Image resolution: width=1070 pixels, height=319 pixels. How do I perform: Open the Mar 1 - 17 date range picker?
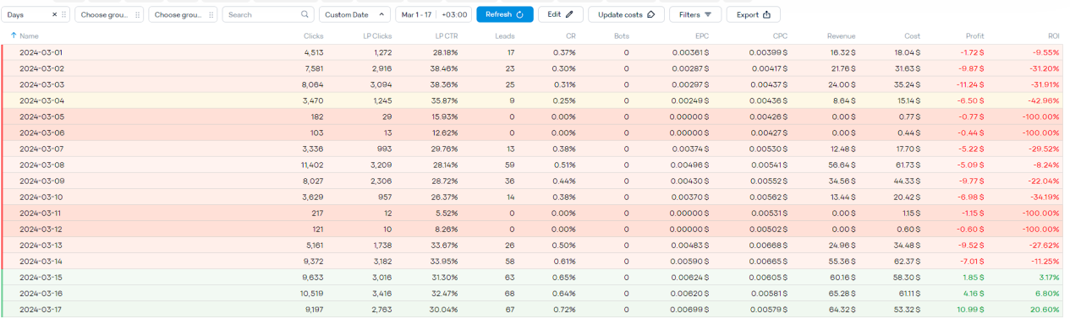[416, 14]
